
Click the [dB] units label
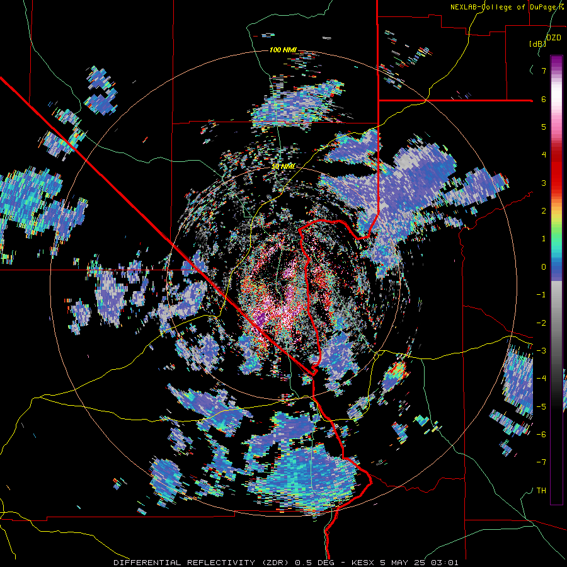click(538, 43)
